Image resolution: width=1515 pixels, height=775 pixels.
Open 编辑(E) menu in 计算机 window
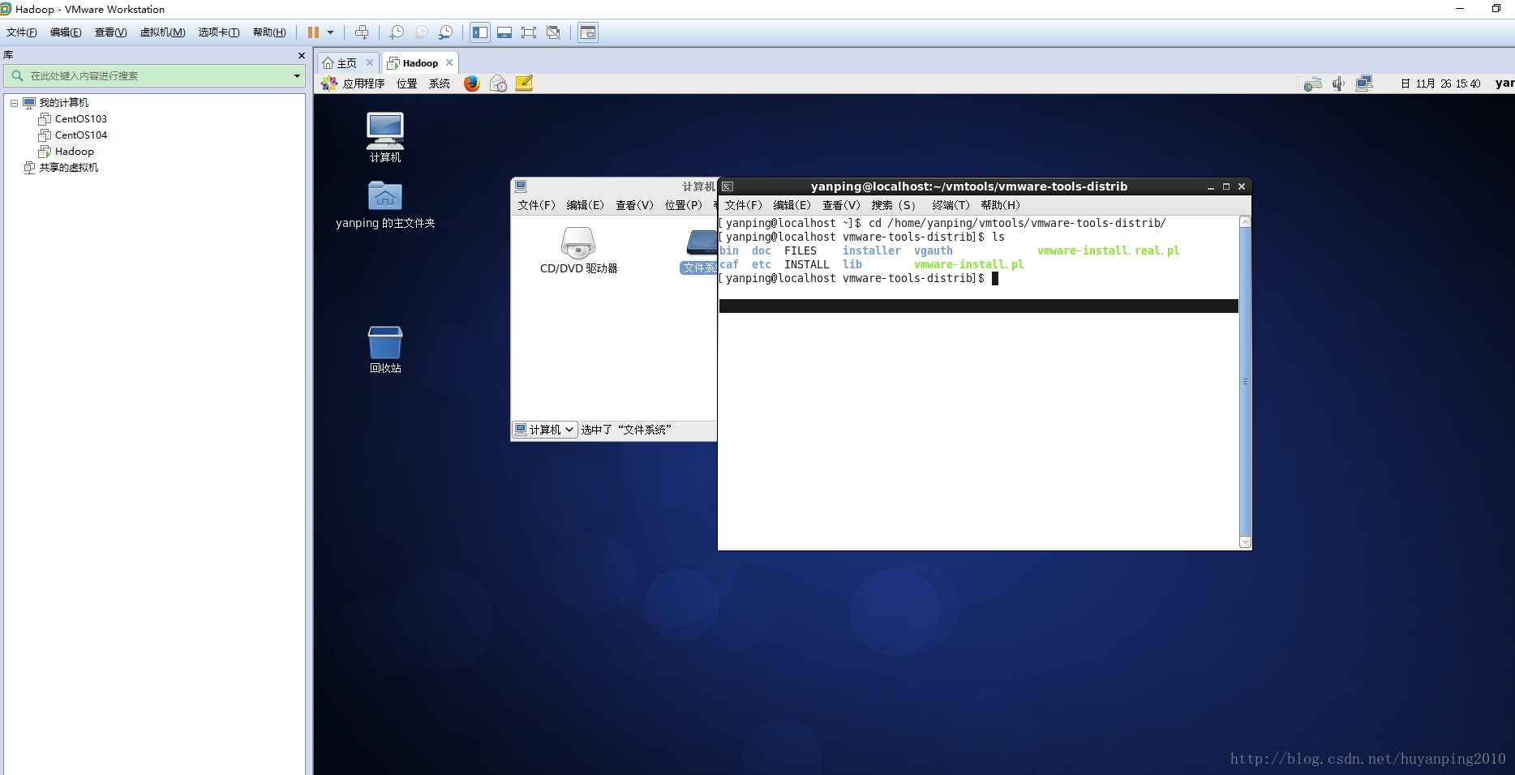click(x=585, y=205)
